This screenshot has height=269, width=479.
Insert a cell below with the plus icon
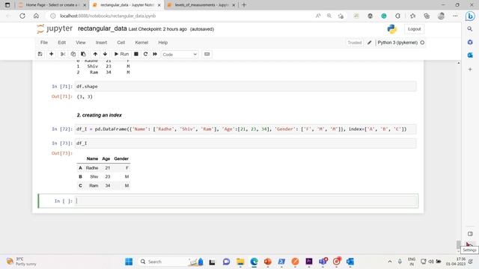click(x=52, y=54)
